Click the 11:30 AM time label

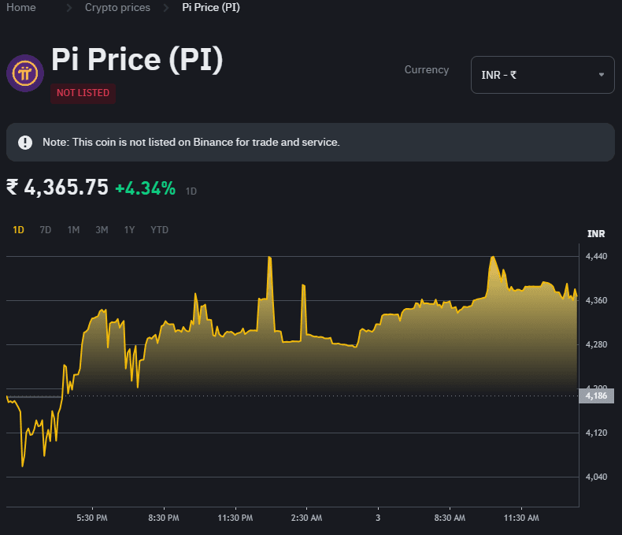click(521, 518)
